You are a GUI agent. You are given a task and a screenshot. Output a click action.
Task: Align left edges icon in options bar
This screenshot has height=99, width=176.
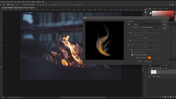[x=38, y=5]
